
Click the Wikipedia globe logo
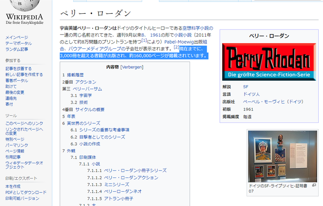[x=25, y=5]
